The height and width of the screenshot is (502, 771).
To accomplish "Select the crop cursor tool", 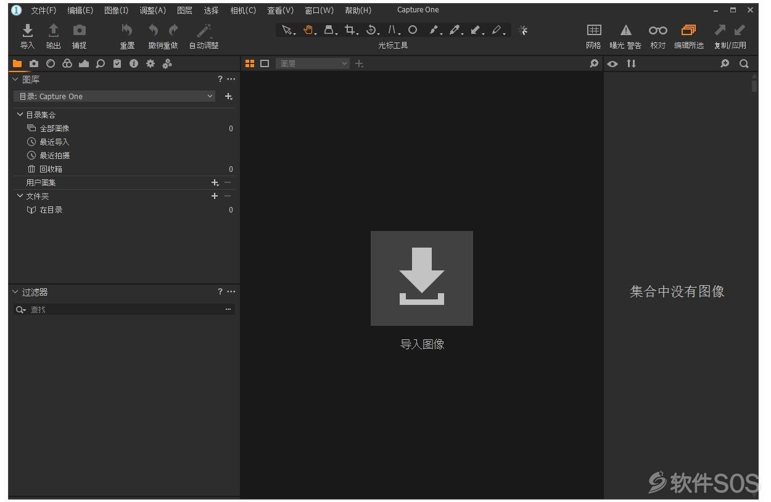I will (x=351, y=30).
